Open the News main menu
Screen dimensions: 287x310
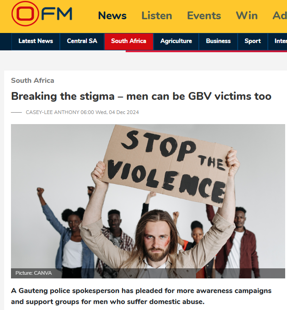tap(112, 16)
